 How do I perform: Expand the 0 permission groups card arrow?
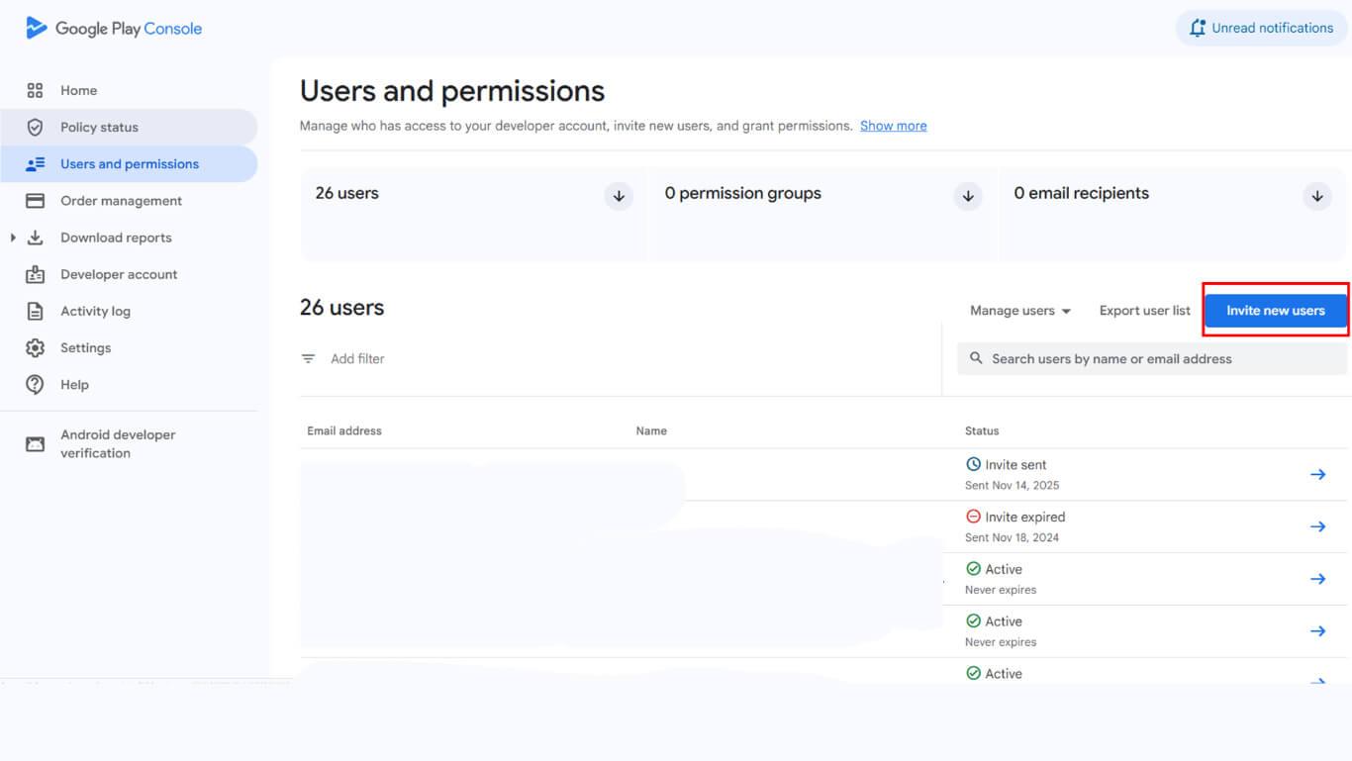point(968,196)
